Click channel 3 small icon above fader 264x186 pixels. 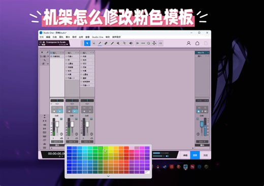91,119
